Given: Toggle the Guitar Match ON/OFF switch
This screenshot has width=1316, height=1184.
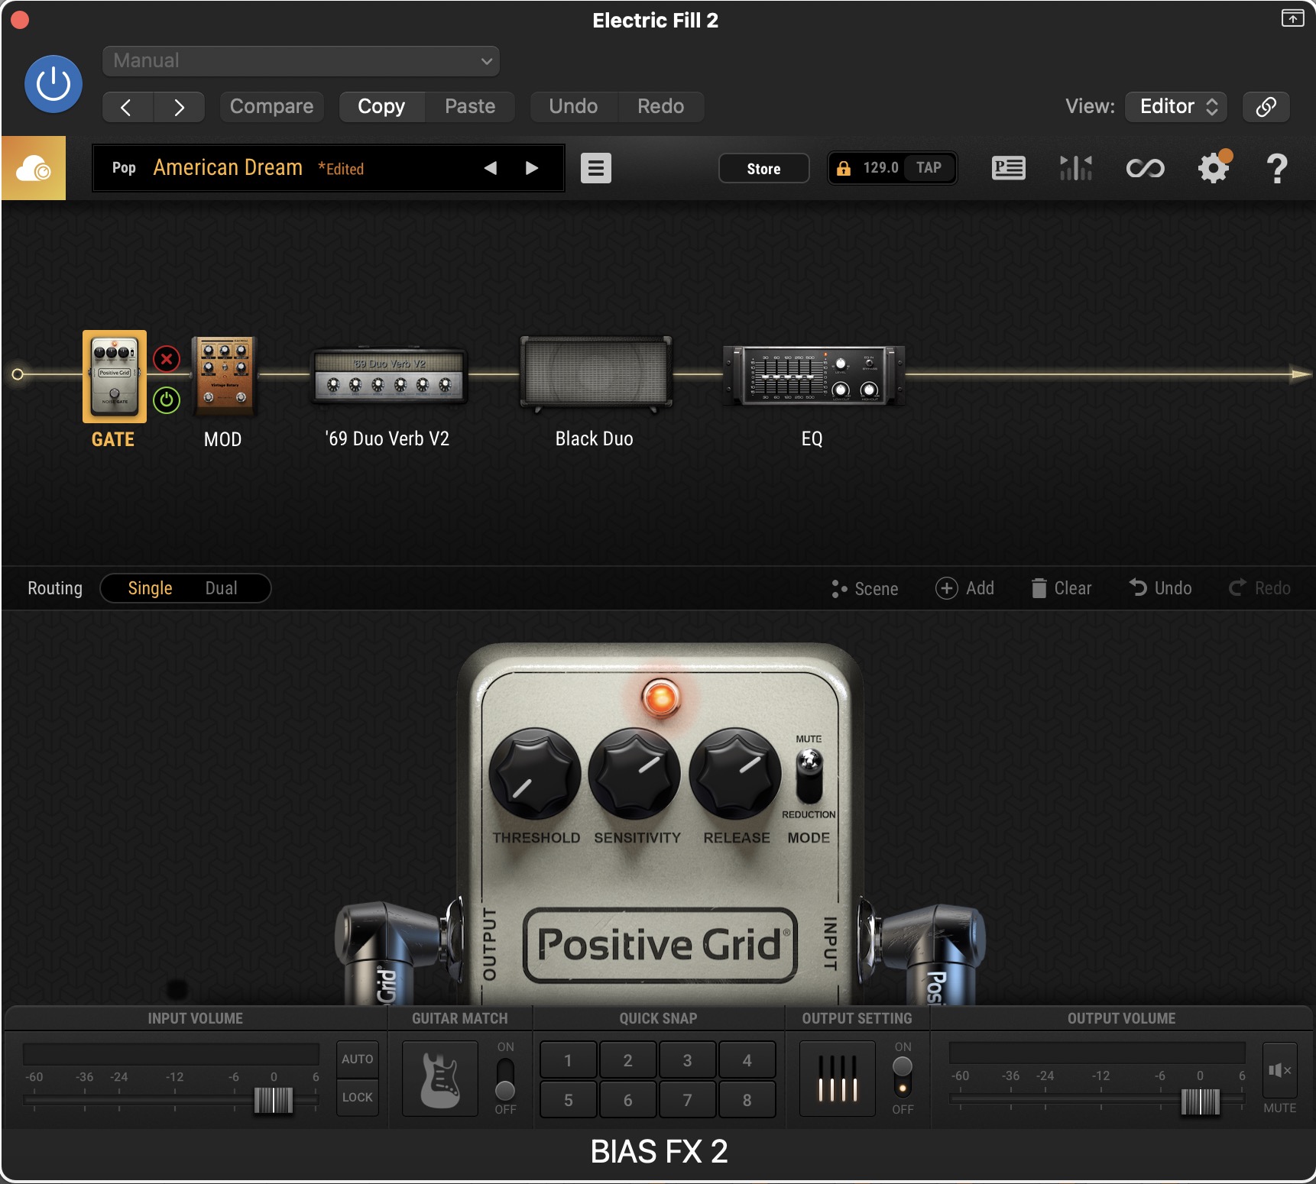Looking at the screenshot, I should pos(505,1079).
